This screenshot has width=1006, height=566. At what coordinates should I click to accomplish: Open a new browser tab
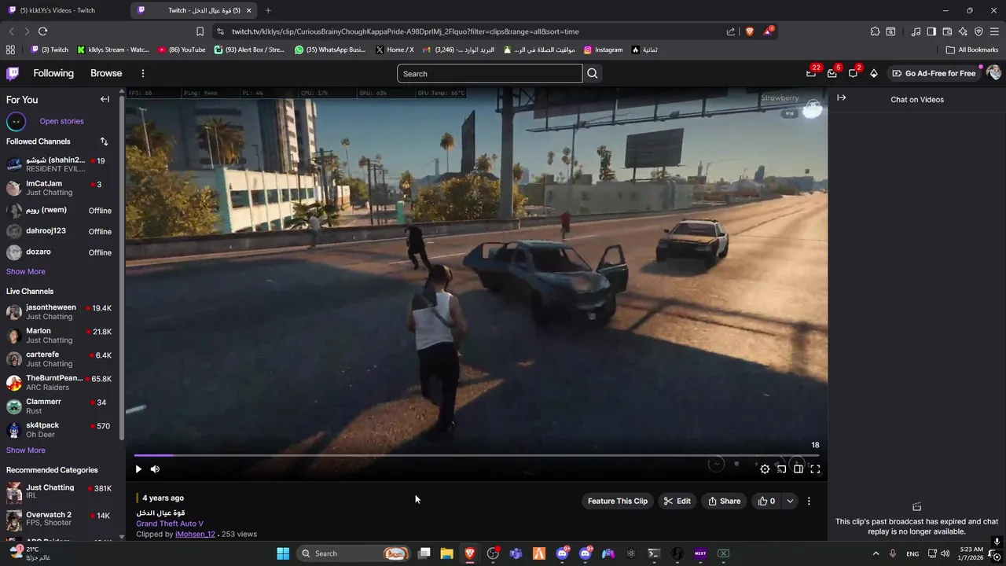268,10
